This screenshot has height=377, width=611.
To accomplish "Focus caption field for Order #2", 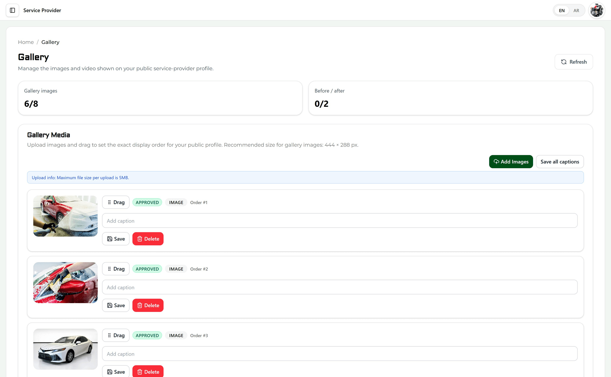I will [x=340, y=287].
